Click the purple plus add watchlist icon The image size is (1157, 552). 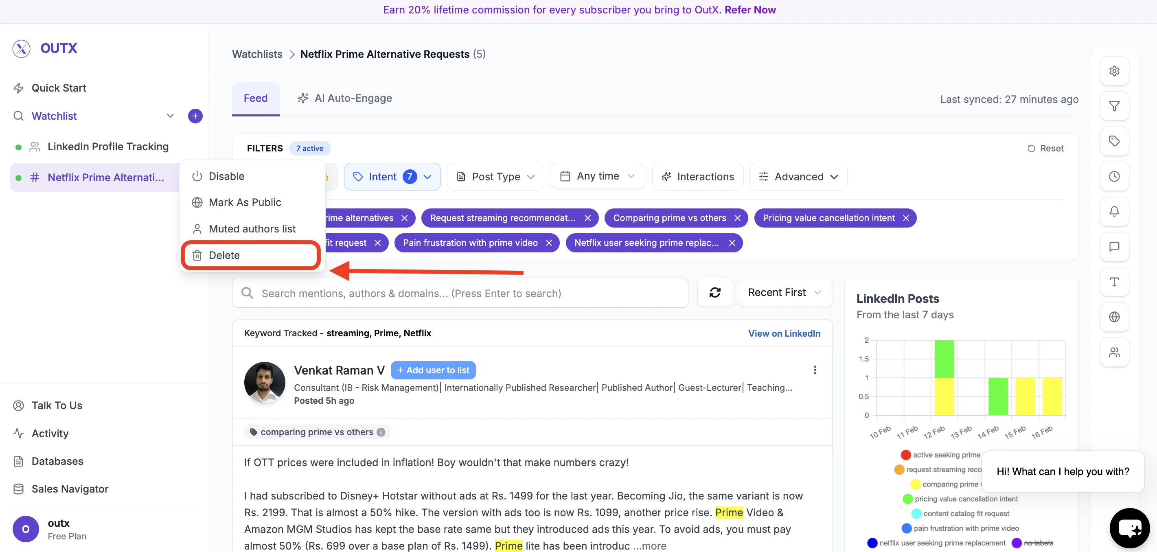[195, 116]
